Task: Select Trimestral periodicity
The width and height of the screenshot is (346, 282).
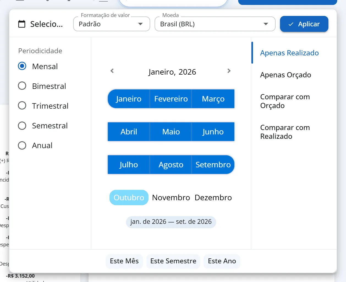Action: [22, 106]
